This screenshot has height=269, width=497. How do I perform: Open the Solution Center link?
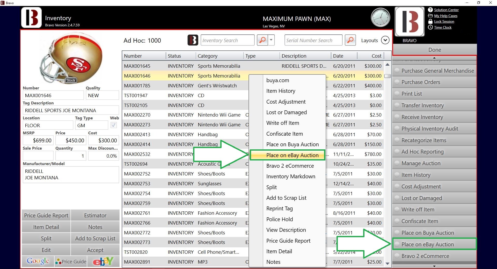click(x=446, y=10)
